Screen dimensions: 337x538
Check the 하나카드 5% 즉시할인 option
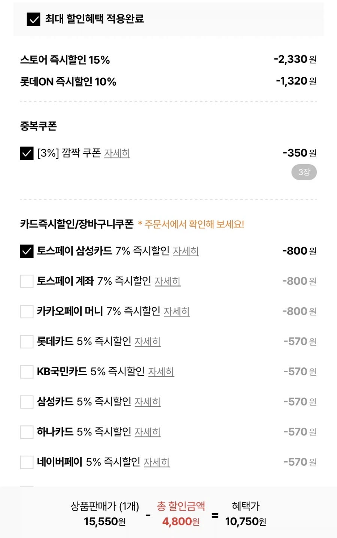27,432
